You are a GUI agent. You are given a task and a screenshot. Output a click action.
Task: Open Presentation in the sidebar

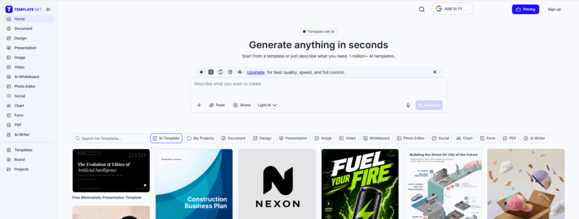[29, 47]
